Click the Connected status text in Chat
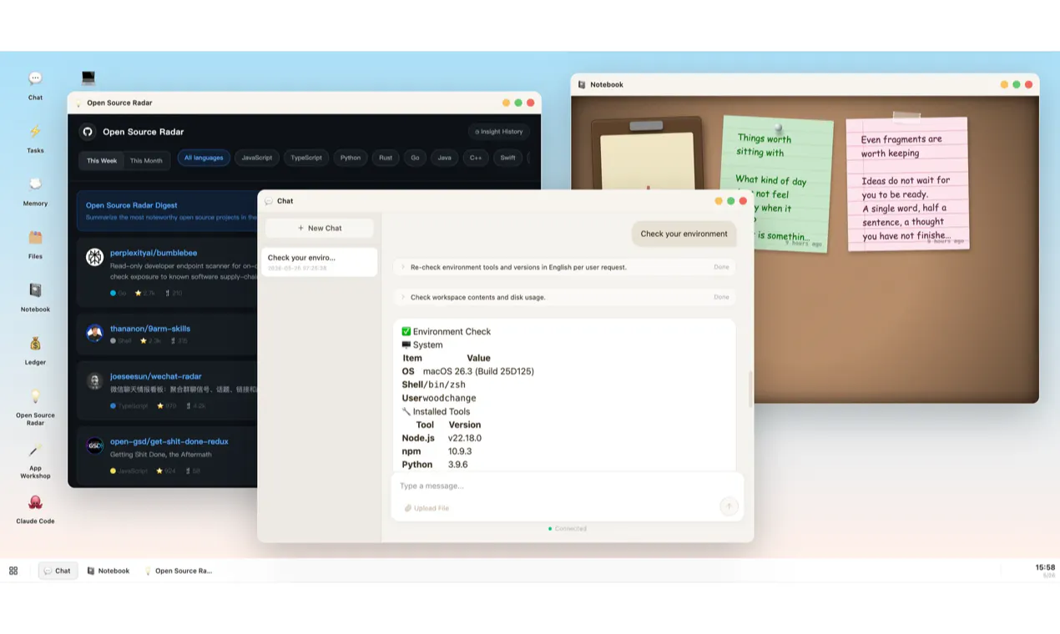1060x634 pixels. [x=570, y=529]
